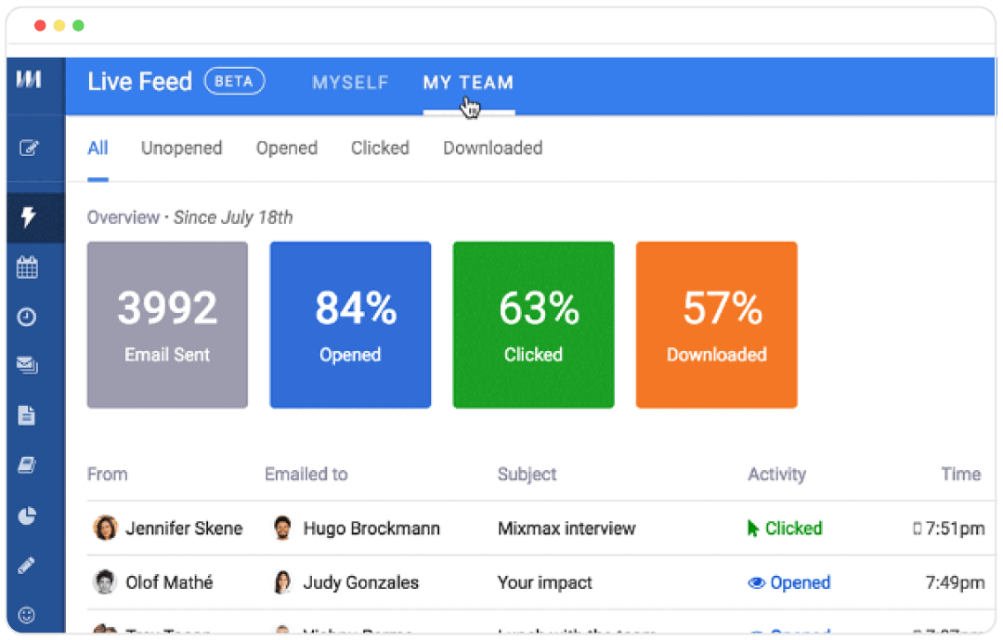
Task: Open the Clicked activity link for Mixmax interview
Action: [x=792, y=528]
